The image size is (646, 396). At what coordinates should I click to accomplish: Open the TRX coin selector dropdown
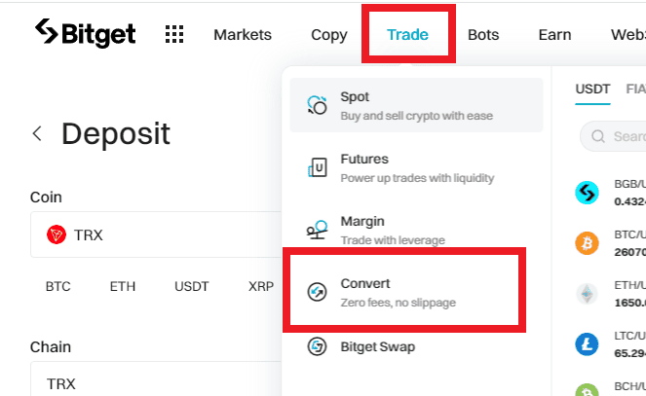click(x=156, y=234)
